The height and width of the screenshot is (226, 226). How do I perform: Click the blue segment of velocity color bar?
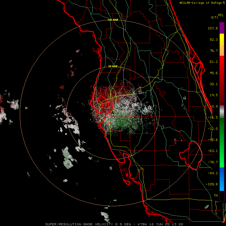(222, 179)
